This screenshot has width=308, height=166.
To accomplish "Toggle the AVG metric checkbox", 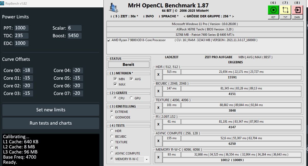I will tap(131, 79).
